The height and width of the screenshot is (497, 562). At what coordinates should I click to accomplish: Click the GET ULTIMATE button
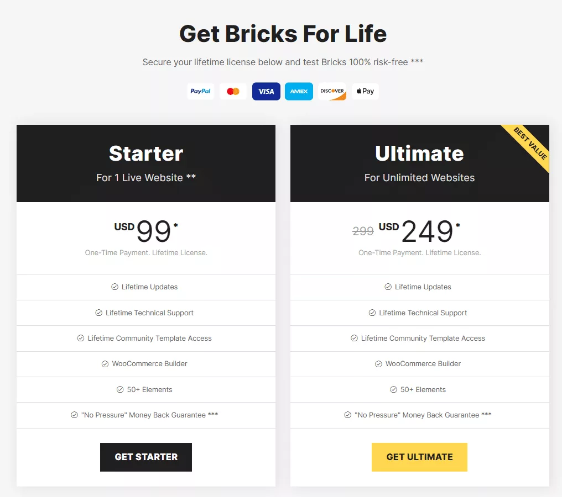pos(419,457)
